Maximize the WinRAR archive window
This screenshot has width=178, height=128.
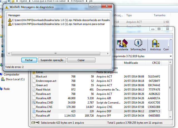tap(159, 29)
